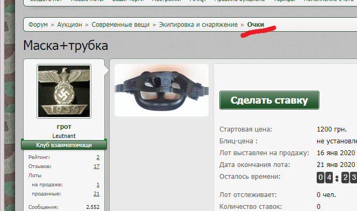This screenshot has width=357, height=211.
Task: Open Правила аукциона in the top menu
Action: point(239,1)
